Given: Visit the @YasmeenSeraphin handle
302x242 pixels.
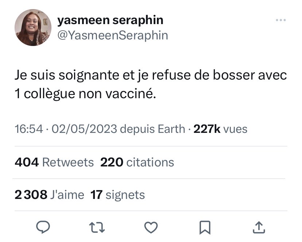Looking at the screenshot, I should (113, 36).
